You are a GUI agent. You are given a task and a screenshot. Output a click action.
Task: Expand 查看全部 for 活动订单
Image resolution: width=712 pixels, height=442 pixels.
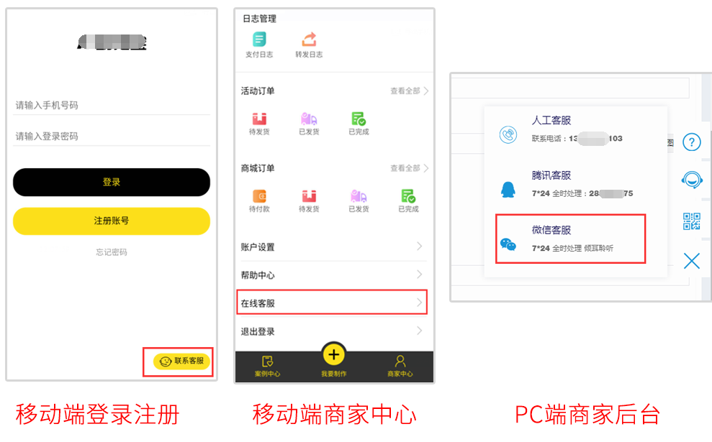point(409,91)
